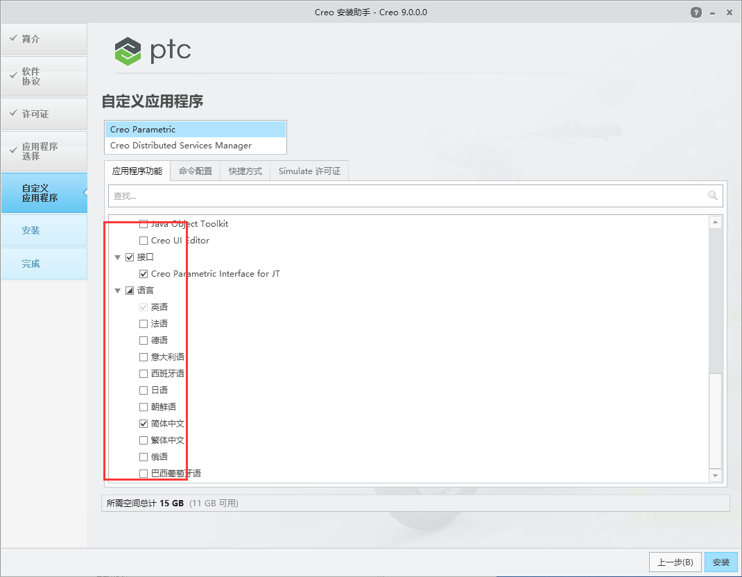Enable the Java Object Toolkit checkbox
Viewport: 742px width, 577px height.
coord(143,223)
